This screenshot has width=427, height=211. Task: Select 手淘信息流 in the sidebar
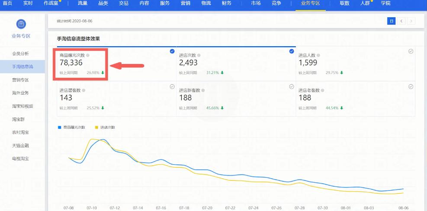click(x=22, y=67)
